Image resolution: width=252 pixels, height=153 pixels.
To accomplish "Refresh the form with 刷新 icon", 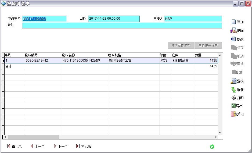I will [x=237, y=90].
